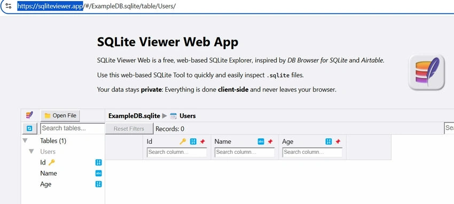The width and height of the screenshot is (454, 204).
Task: Click Users in the breadcrumb
Action: (187, 116)
